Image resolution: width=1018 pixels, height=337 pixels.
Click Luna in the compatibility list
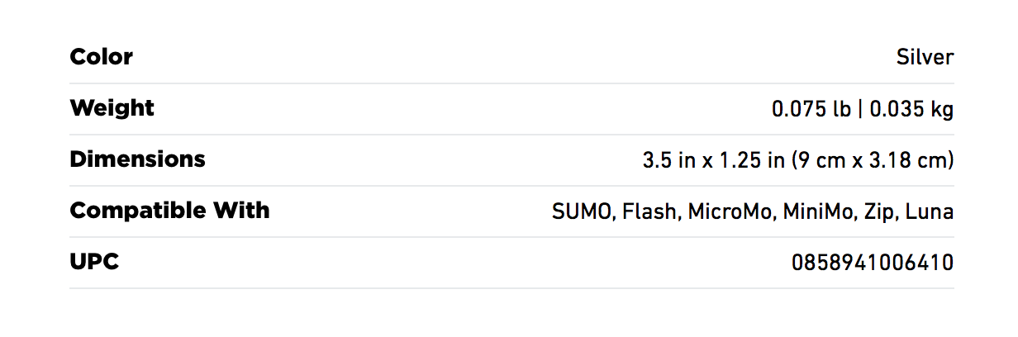pyautogui.click(x=930, y=211)
